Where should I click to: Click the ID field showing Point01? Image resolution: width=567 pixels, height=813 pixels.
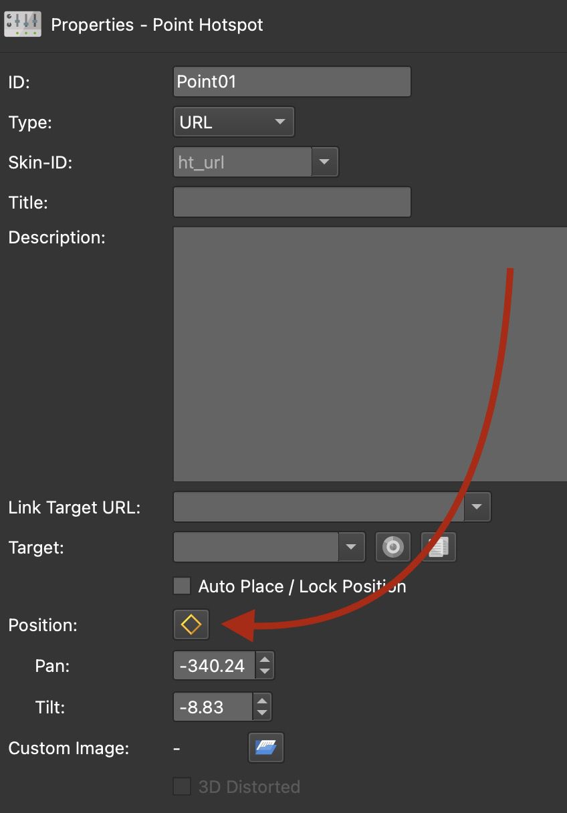pyautogui.click(x=292, y=81)
